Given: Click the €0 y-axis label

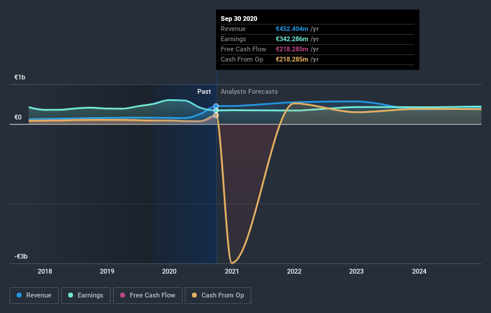Looking at the screenshot, I should [18, 117].
